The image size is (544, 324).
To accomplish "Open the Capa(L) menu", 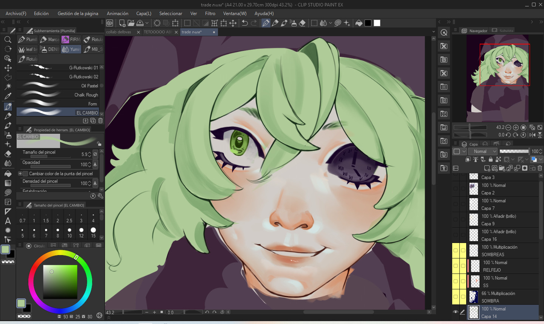I will (x=144, y=14).
